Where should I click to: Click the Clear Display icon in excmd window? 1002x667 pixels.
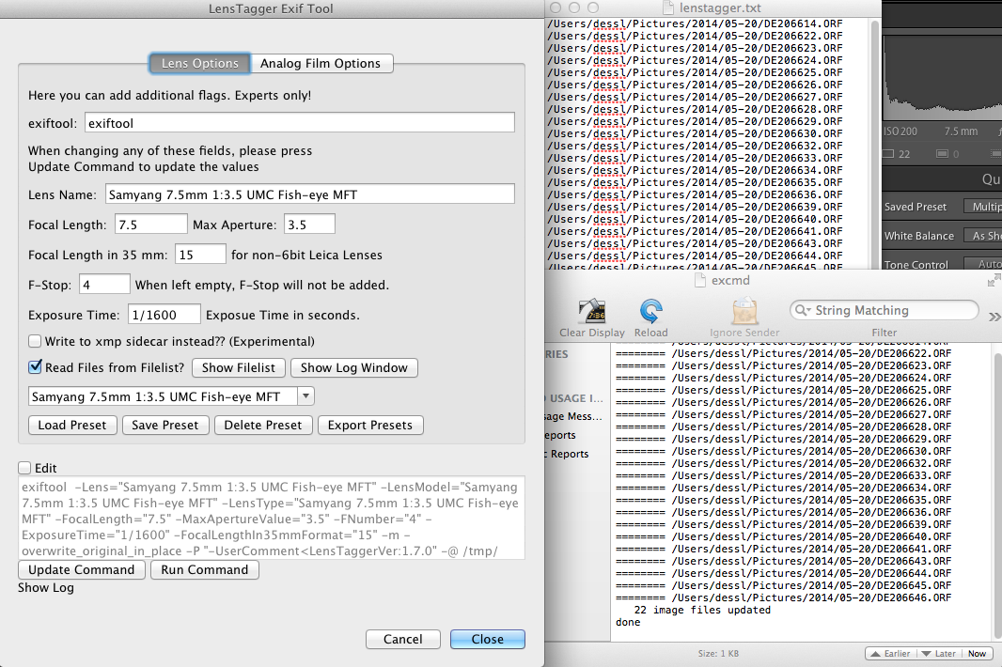click(x=592, y=311)
